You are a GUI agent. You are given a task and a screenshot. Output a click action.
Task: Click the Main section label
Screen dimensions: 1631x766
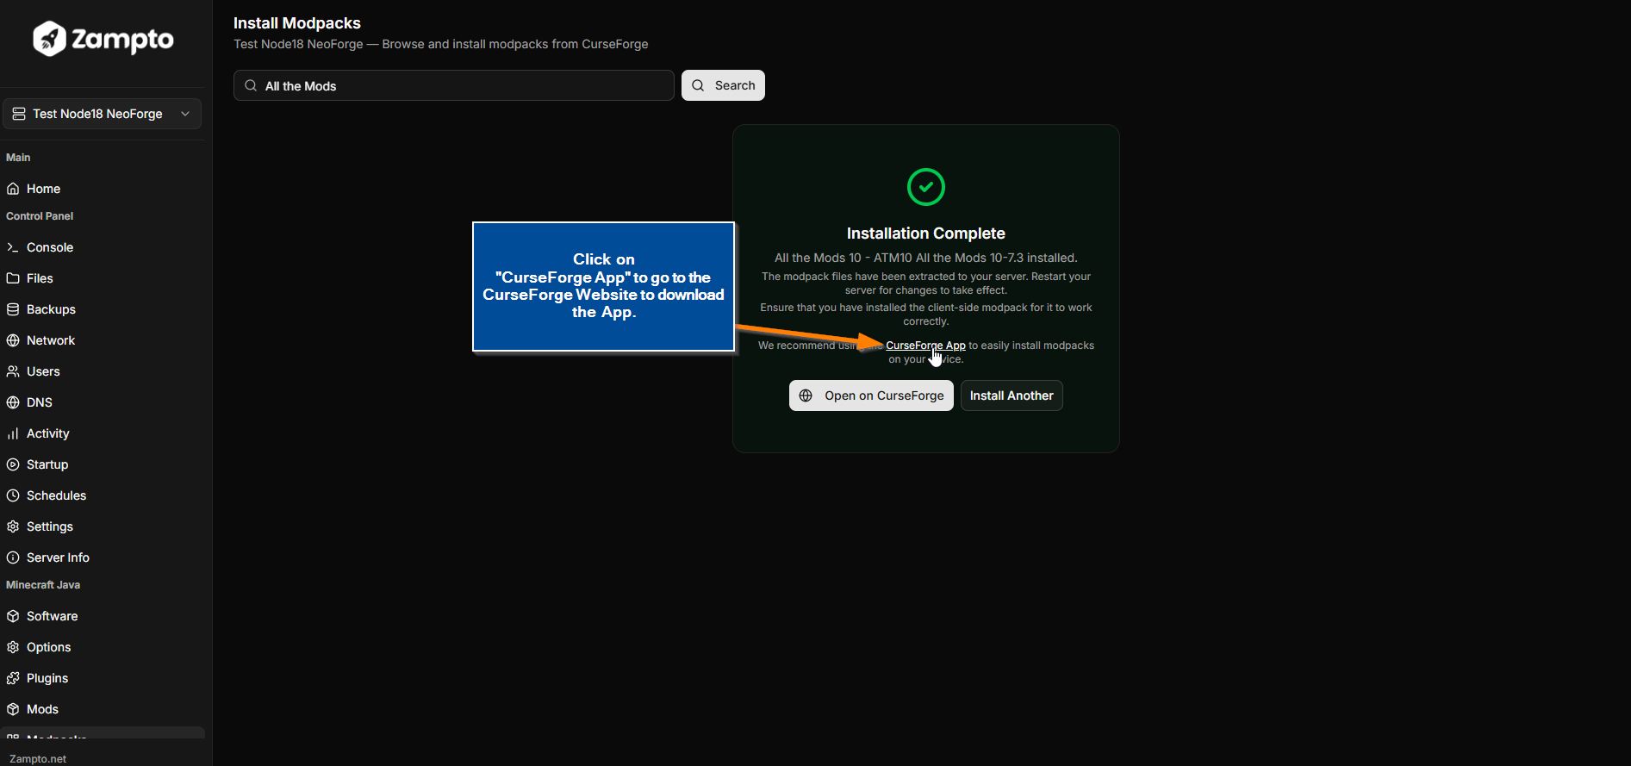tap(18, 158)
